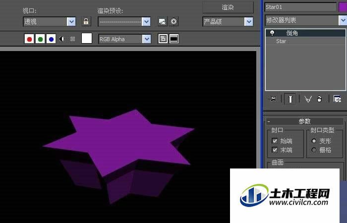
Task: Open configure modifier sets icon
Action: (337, 99)
